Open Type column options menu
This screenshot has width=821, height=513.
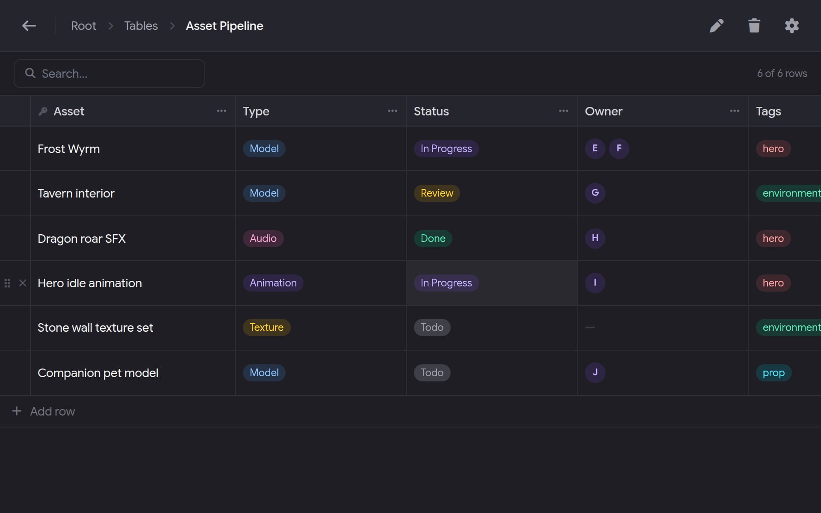(x=393, y=111)
